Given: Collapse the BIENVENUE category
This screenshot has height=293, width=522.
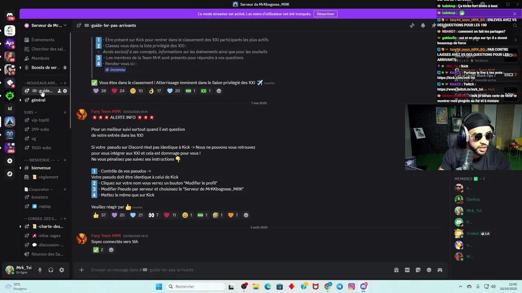Looking at the screenshot, I should click(x=41, y=160).
